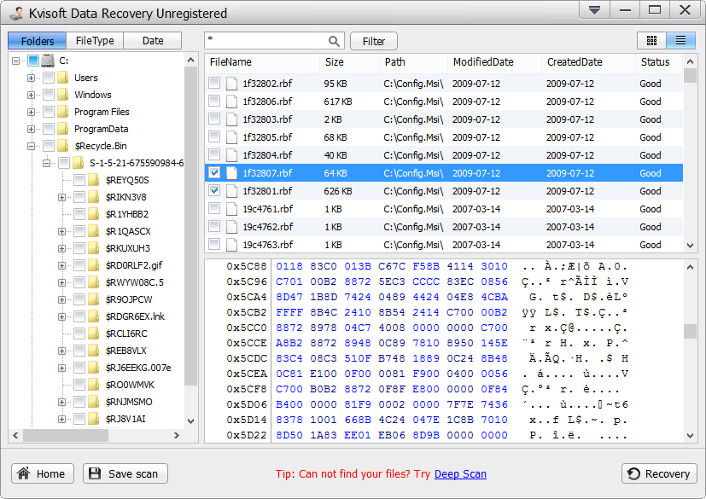Expand the $RJ8V1AI folder node
This screenshot has height=499, width=706.
coord(61,420)
